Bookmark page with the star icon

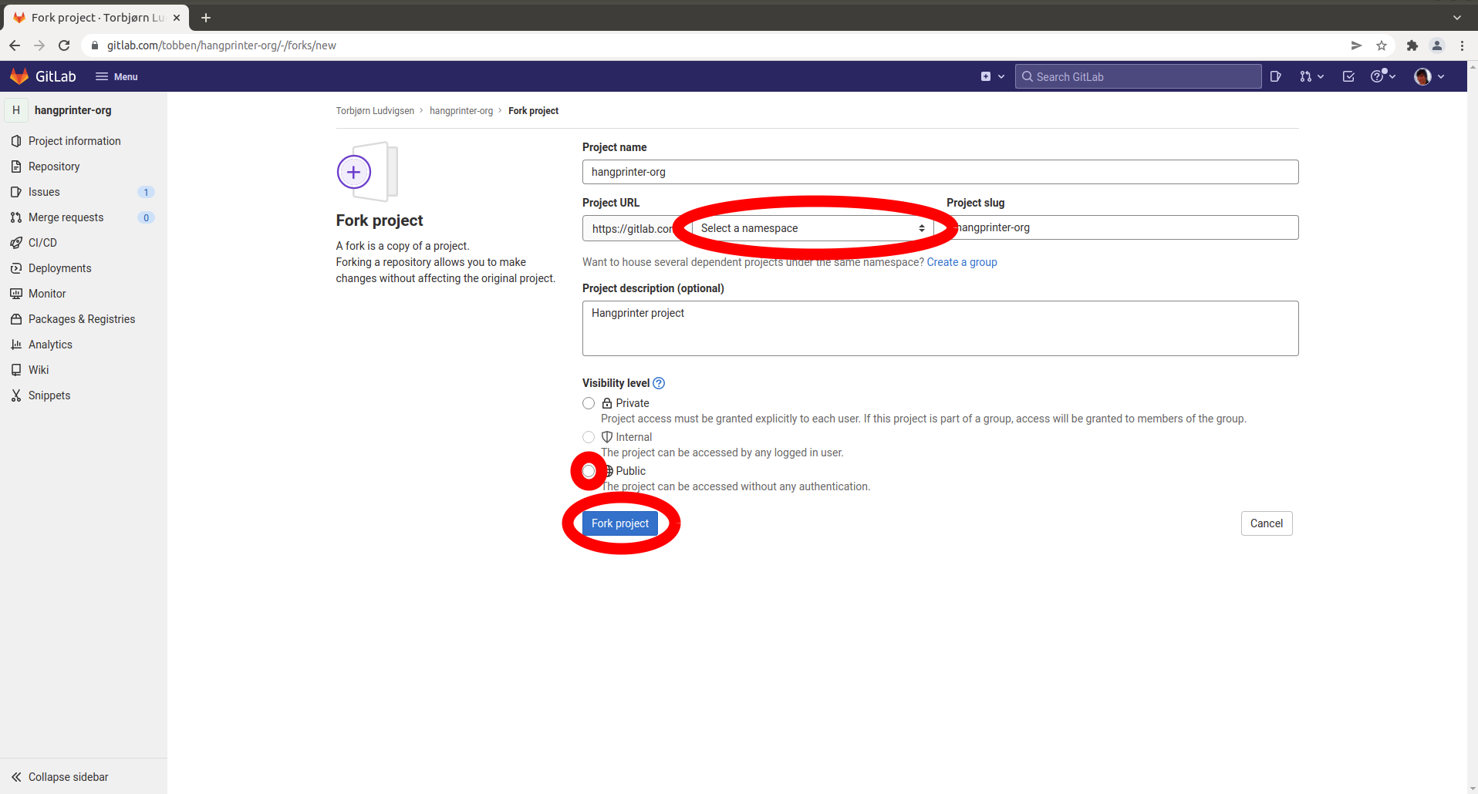point(1382,45)
